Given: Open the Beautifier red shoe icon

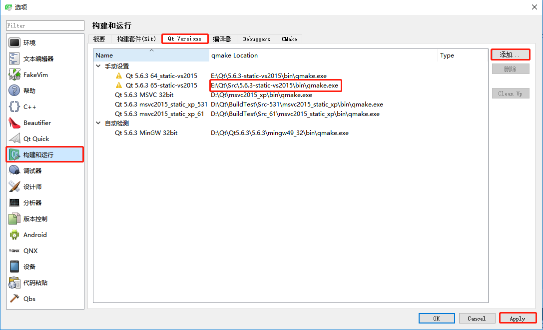Looking at the screenshot, I should tap(14, 122).
